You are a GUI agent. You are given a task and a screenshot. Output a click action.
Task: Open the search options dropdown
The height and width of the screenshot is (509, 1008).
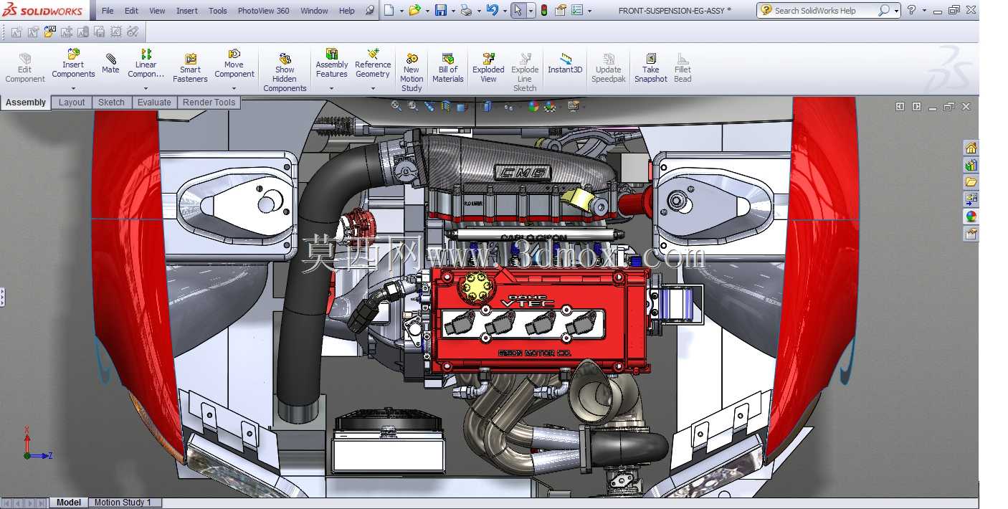(896, 11)
